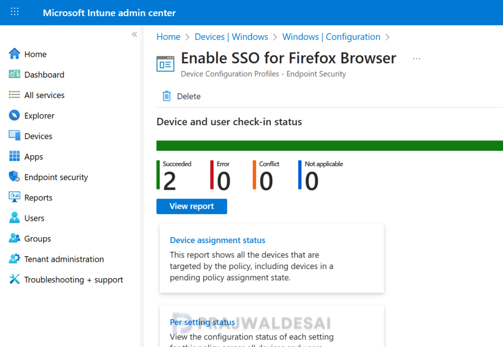Viewport: 503px width, 347px height.
Task: Click the configuration profile icon beside title
Action: 166,64
